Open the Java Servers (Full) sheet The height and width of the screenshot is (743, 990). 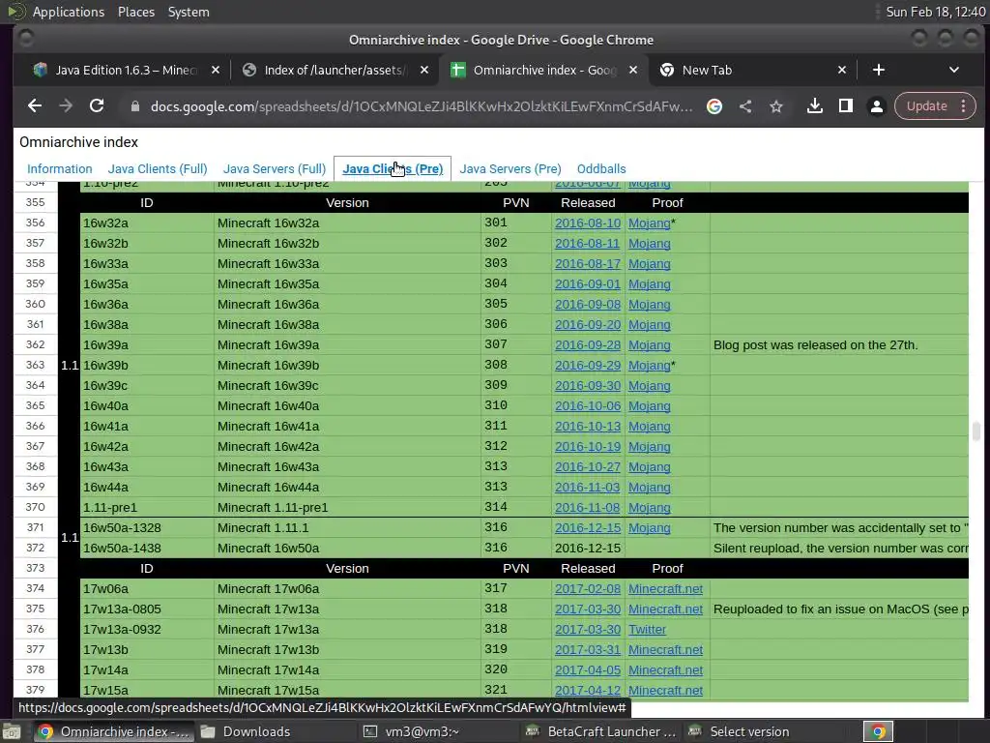click(x=274, y=168)
